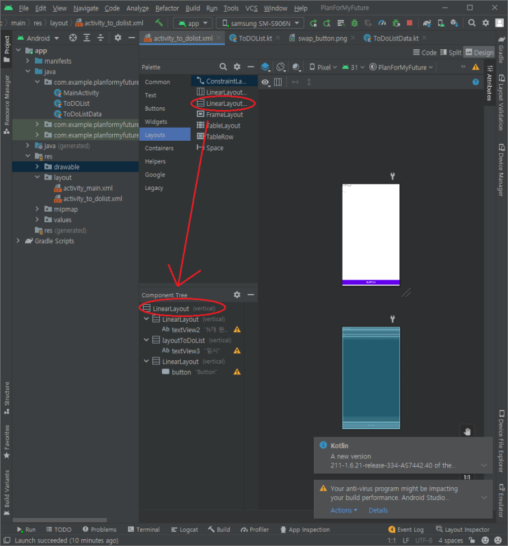Expand the Kotlin notification chevron
This screenshot has width=508, height=546.
[484, 465]
